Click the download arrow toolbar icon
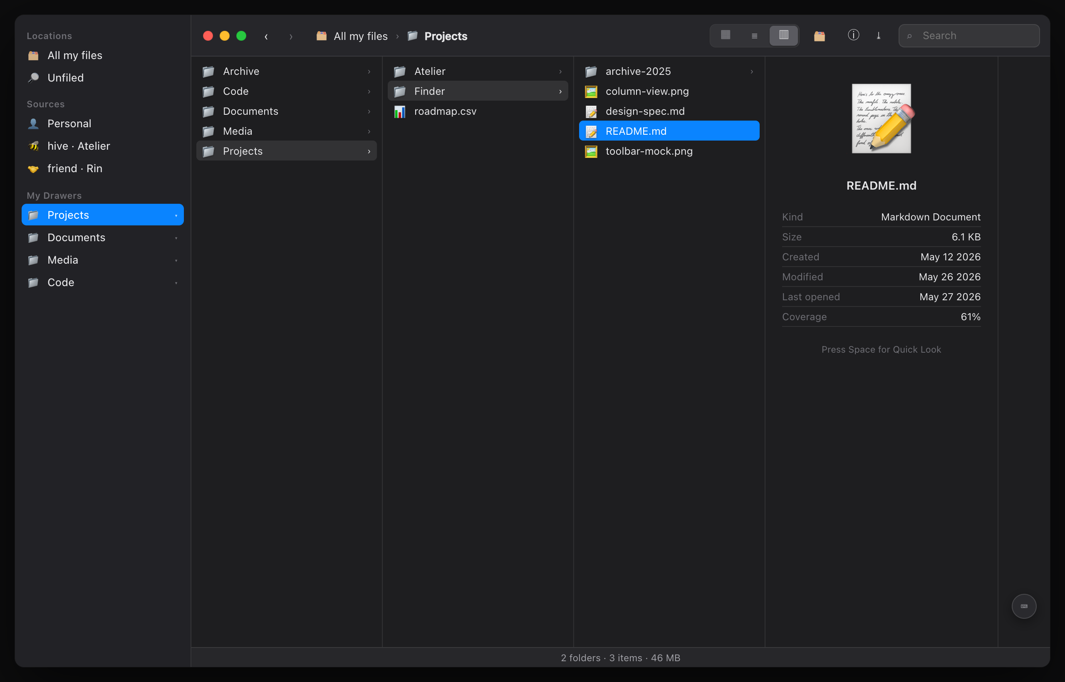 (879, 36)
